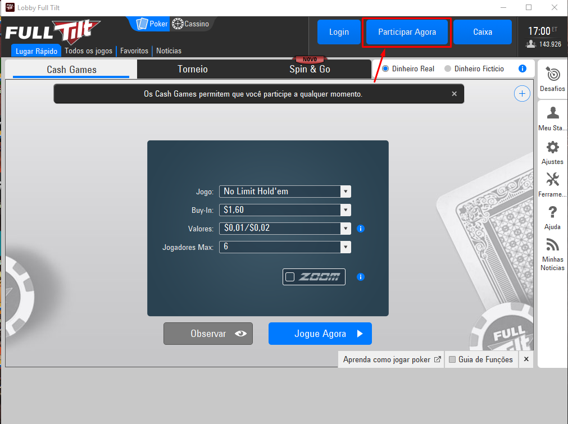Tick the Guia de Funções checkbox

click(452, 359)
